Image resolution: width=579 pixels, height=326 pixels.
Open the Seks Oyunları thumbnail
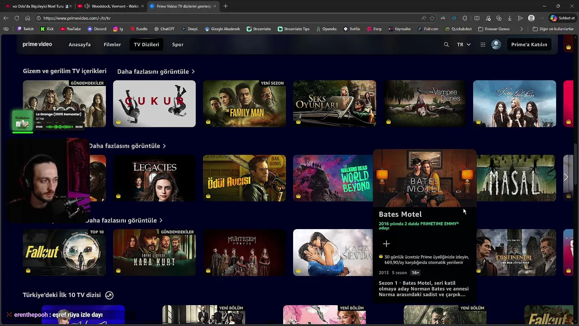click(x=334, y=104)
